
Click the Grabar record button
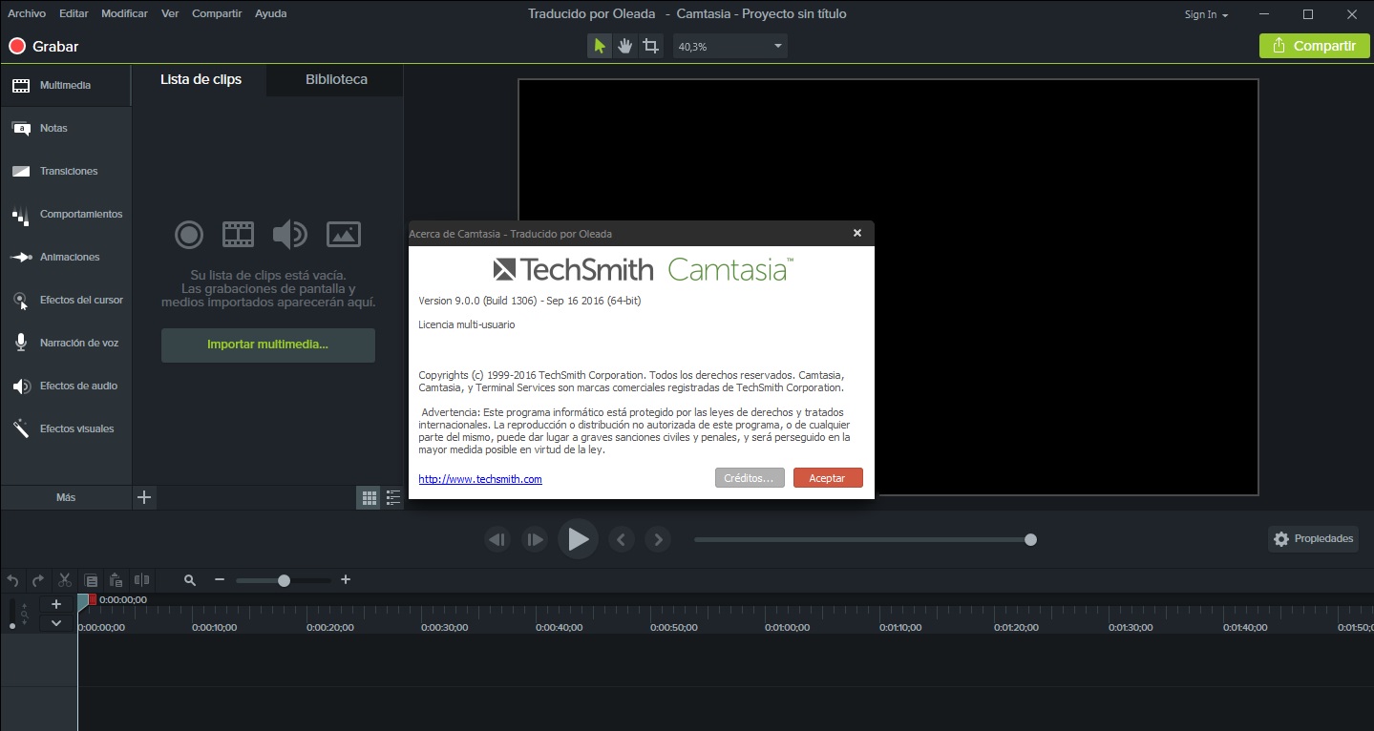click(x=44, y=46)
